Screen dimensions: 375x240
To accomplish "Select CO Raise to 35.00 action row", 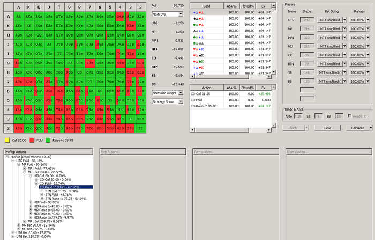I will (231, 106).
